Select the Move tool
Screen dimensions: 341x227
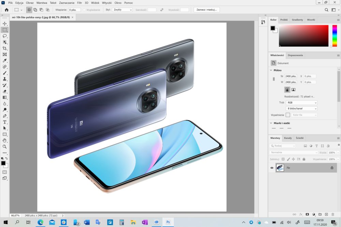pos(4,23)
